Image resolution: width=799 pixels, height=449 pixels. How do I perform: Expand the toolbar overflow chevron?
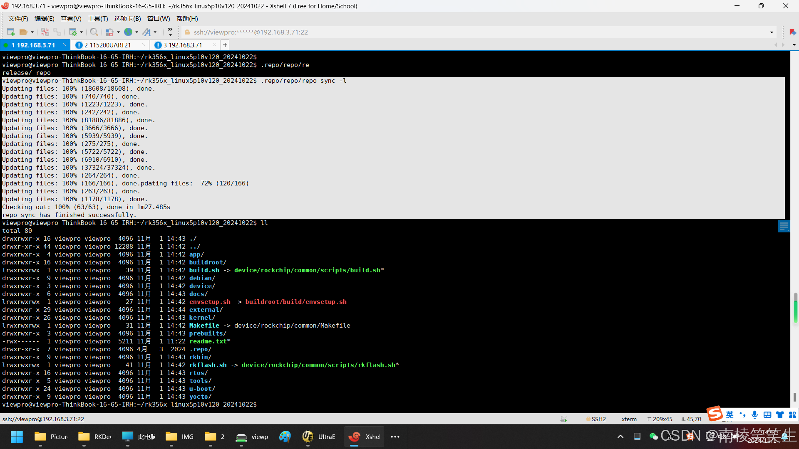click(x=170, y=32)
